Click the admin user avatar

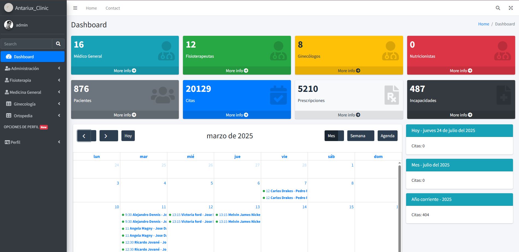coord(8,25)
